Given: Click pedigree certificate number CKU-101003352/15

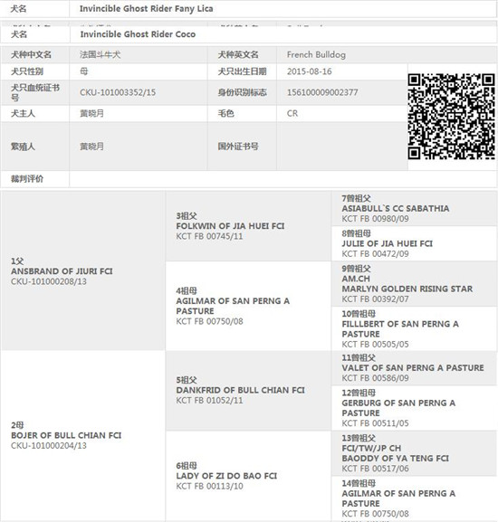Looking at the screenshot, I should point(118,92).
